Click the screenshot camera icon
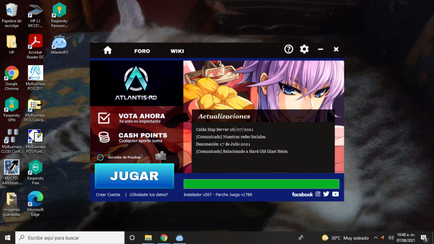Viewport: 434px width, 244px height. (161, 156)
